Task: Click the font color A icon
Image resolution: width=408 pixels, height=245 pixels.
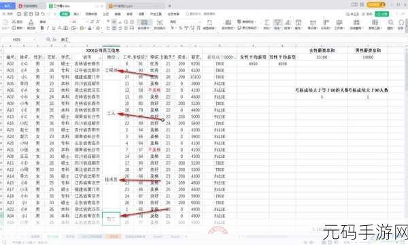Action: pos(90,28)
